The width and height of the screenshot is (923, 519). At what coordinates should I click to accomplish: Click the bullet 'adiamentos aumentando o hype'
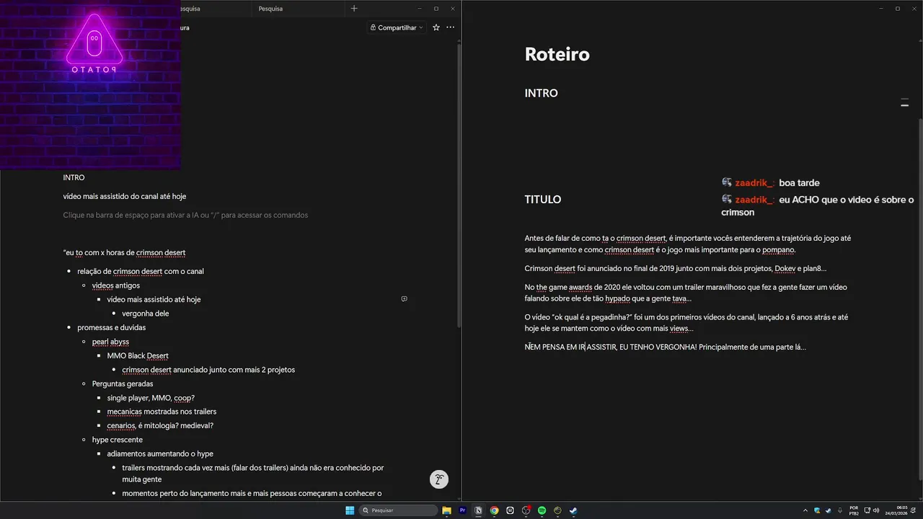[x=160, y=454]
